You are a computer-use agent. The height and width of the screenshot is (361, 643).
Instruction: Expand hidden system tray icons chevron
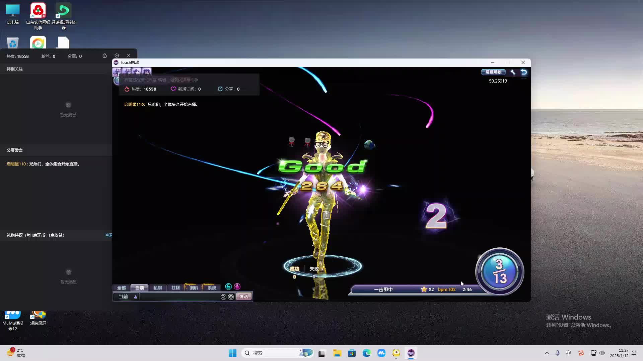pyautogui.click(x=547, y=353)
